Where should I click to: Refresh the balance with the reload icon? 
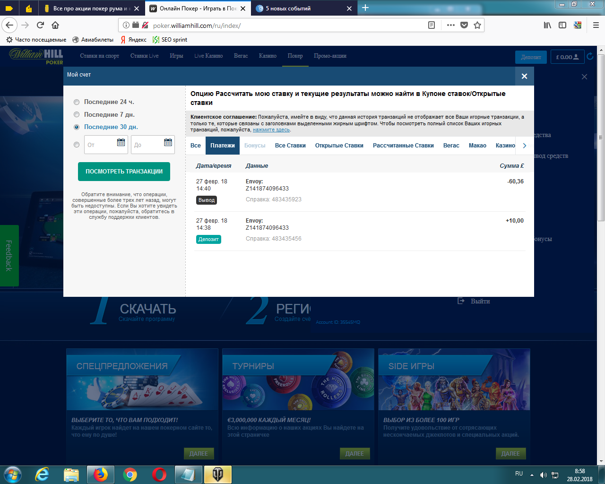[x=590, y=57]
